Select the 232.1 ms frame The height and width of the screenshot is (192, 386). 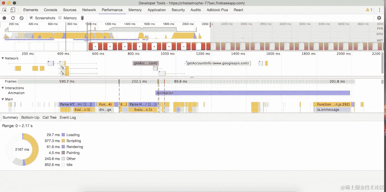139,81
